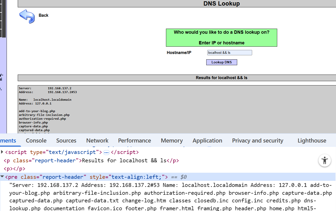Click 'captured-data.php' in results list
The height and width of the screenshot is (211, 336).
34,130
